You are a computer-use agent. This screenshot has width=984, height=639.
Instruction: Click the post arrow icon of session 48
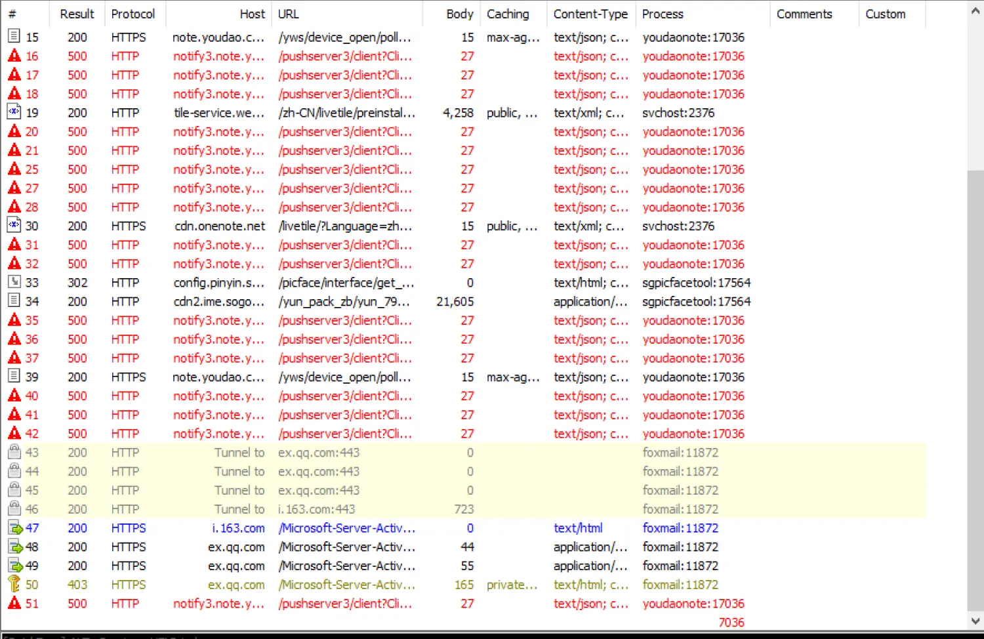(14, 546)
